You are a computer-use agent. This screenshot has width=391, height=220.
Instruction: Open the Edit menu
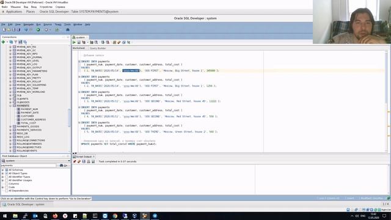point(10,24)
